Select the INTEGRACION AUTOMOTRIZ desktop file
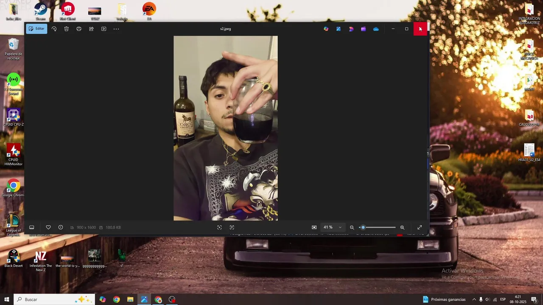543x305 pixels. click(x=529, y=14)
